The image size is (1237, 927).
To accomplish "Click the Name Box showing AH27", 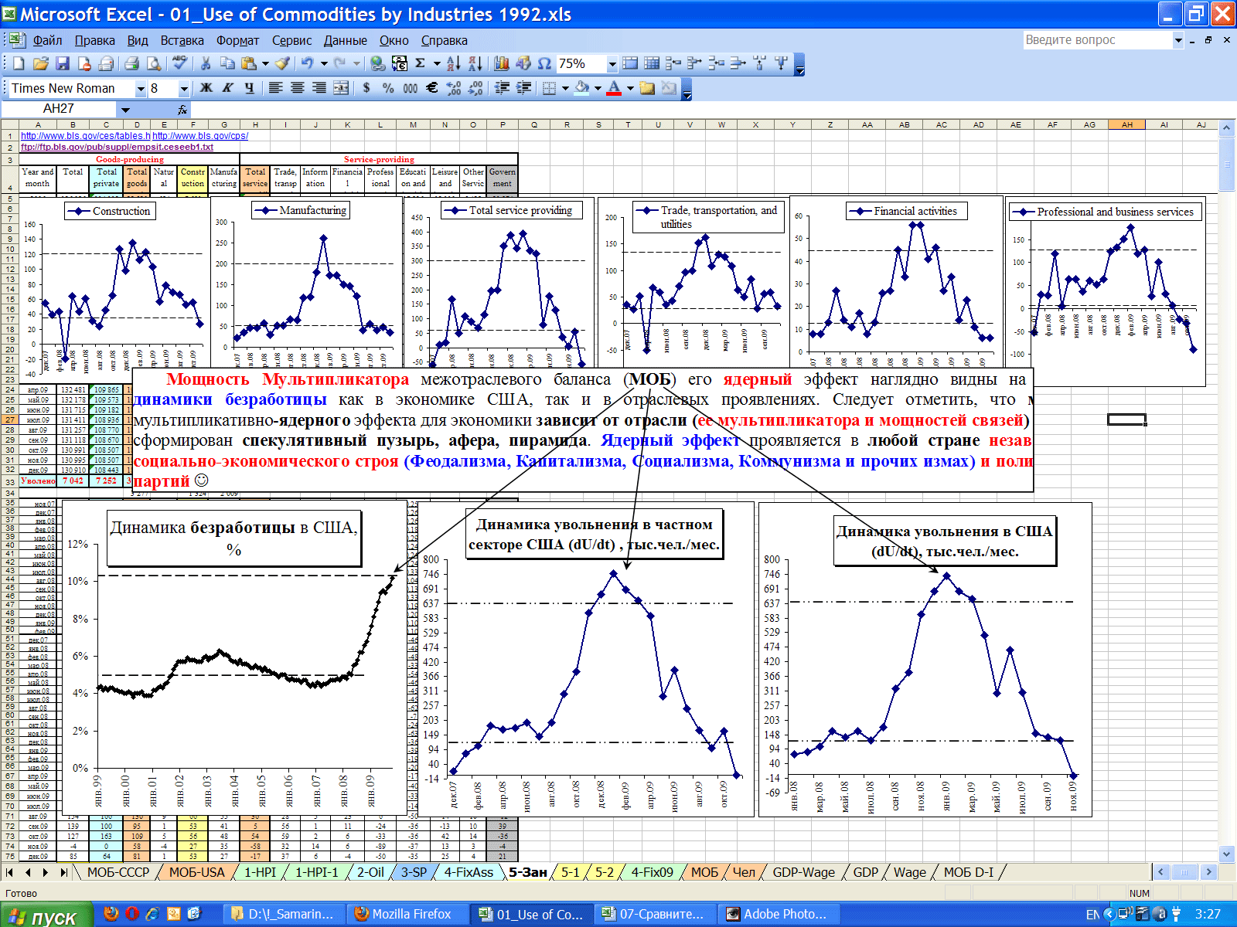I will point(59,109).
